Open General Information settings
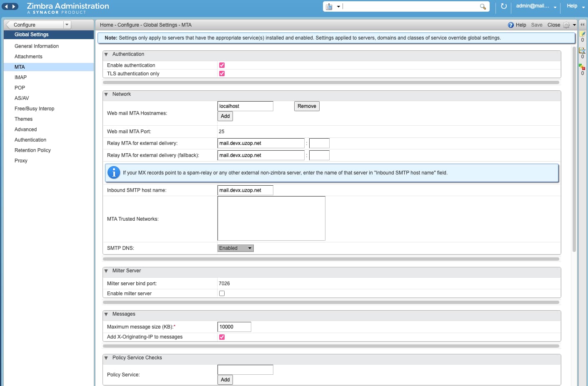The width and height of the screenshot is (588, 386). pyautogui.click(x=48, y=46)
